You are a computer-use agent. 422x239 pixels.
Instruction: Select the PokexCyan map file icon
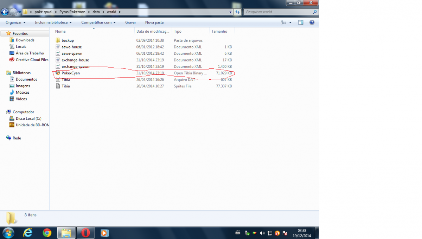tap(58, 73)
